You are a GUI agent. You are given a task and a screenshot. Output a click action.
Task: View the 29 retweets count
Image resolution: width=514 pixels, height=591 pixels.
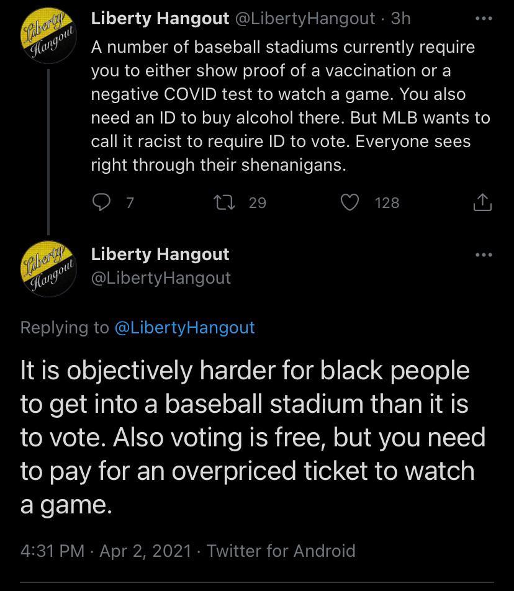pos(257,202)
